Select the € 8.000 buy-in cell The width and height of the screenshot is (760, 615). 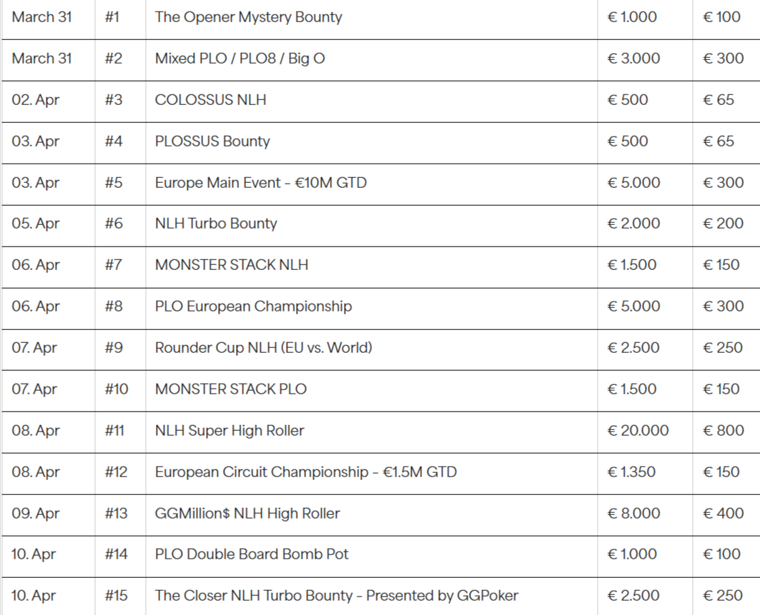point(633,514)
